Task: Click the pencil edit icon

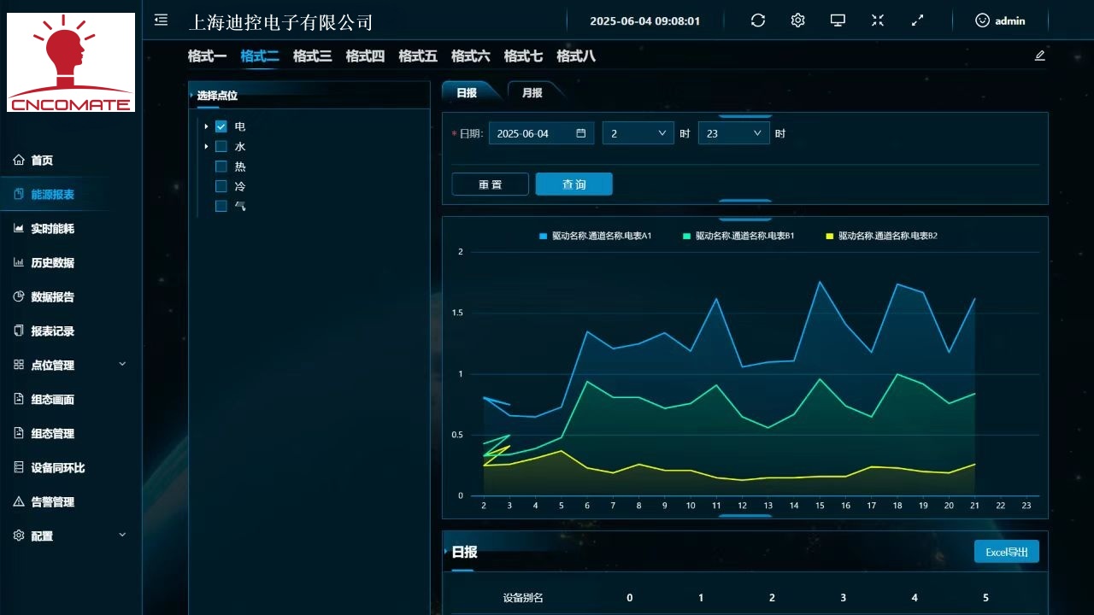Action: point(1040,56)
